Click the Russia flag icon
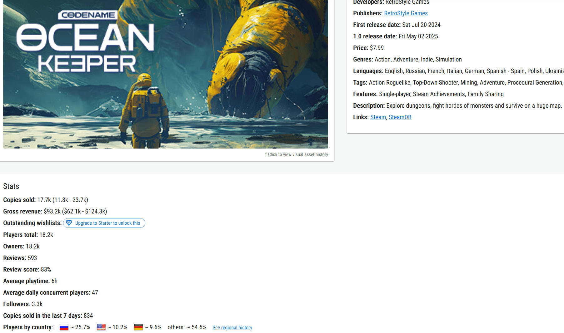 tap(64, 327)
